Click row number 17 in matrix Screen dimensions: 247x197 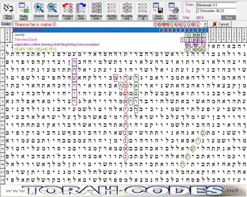pos(3,172)
